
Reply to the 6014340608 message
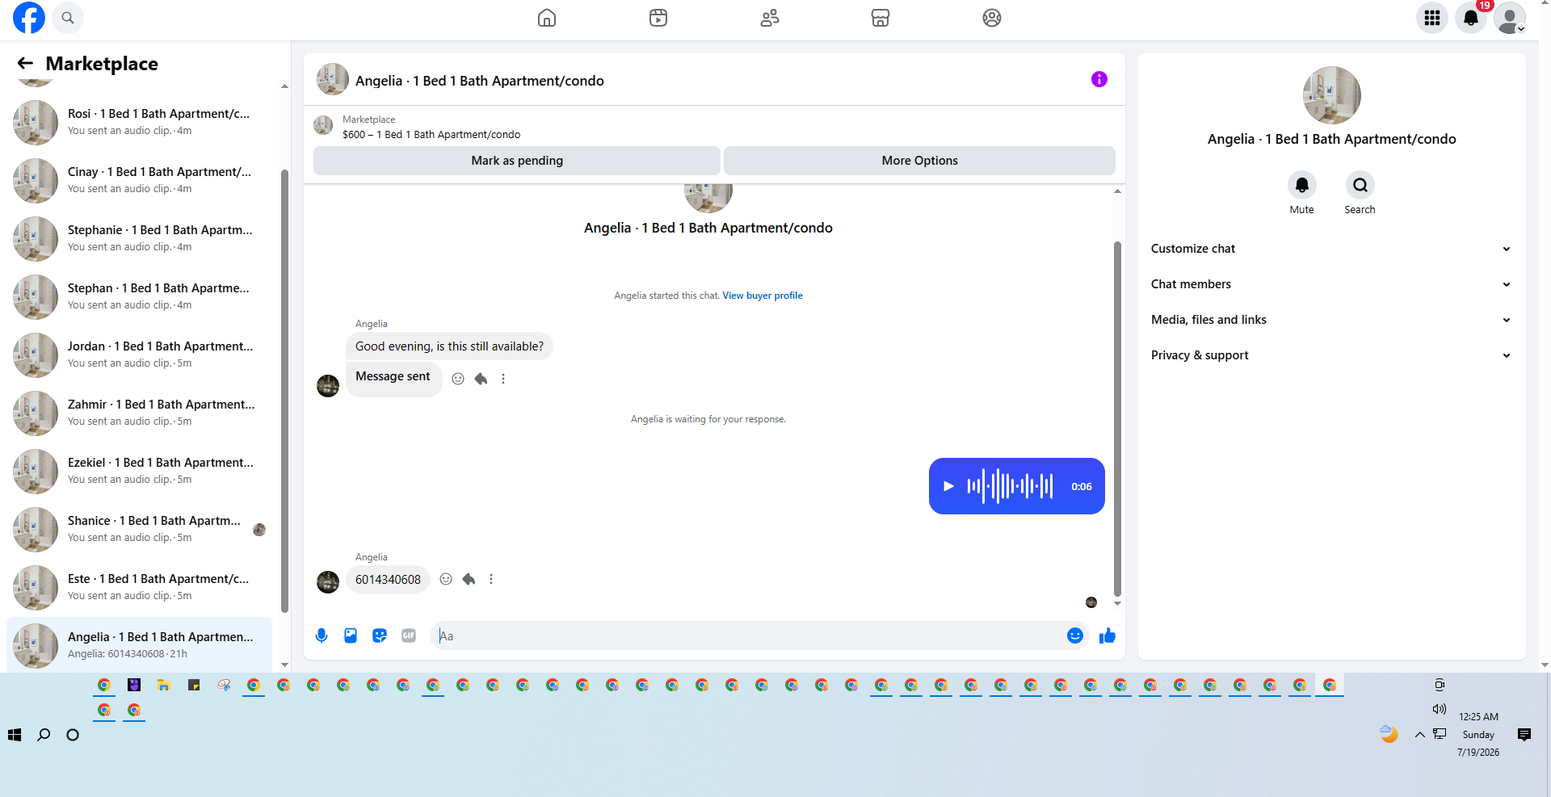(469, 579)
